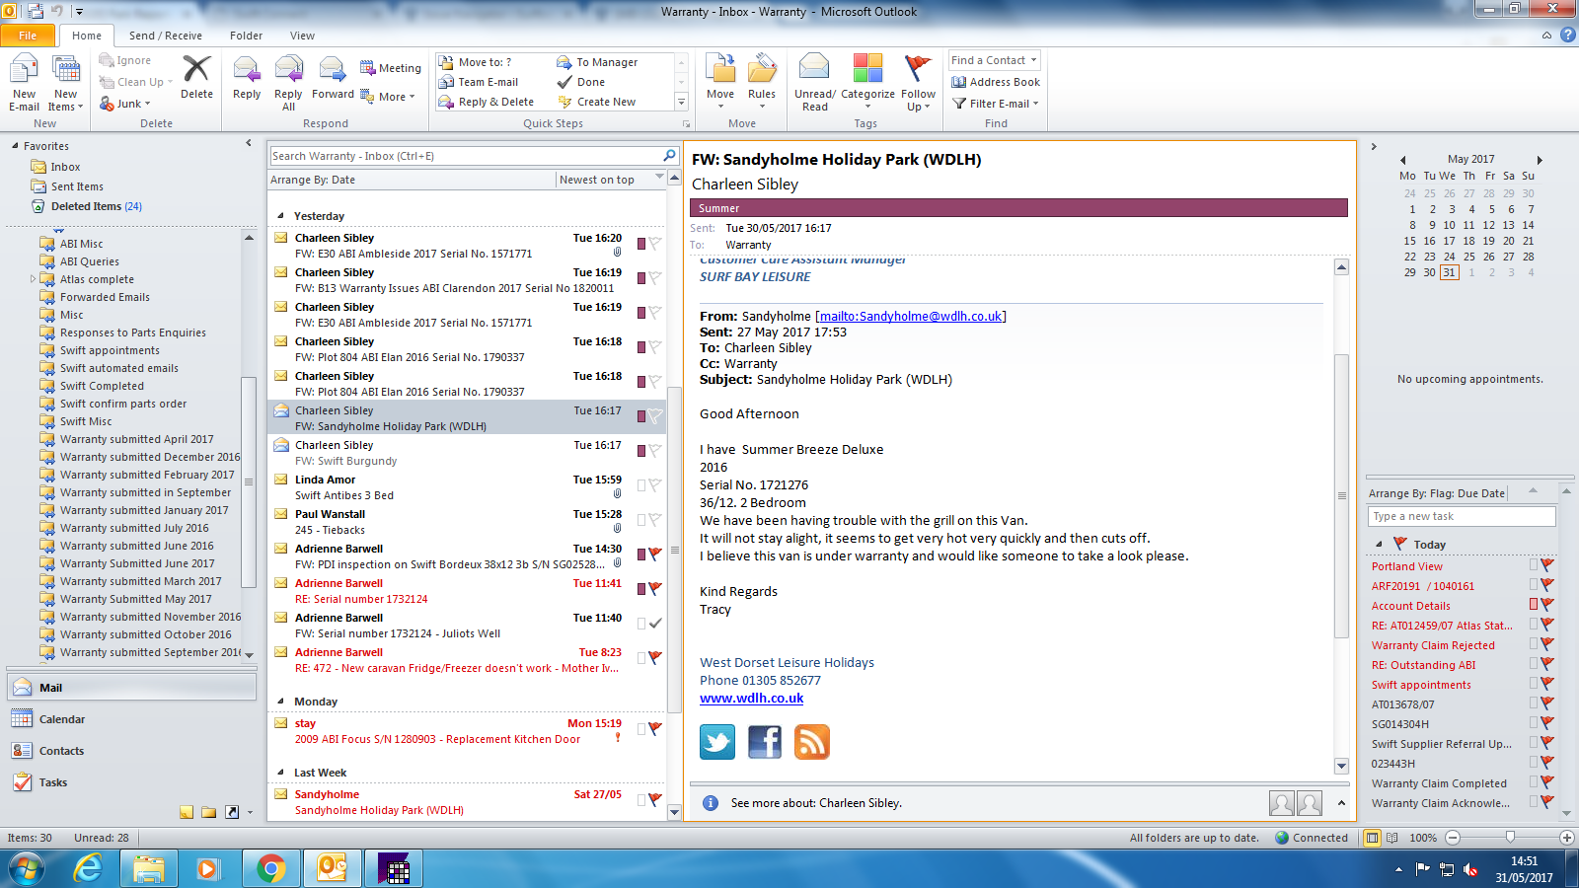
Task: Open the File tab
Action: pos(28,36)
